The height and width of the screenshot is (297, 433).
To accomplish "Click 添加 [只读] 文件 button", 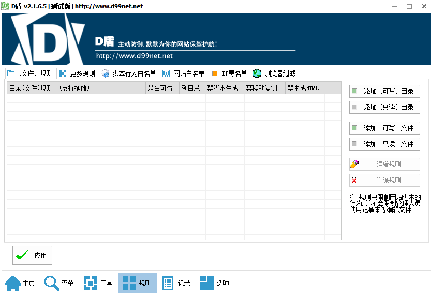I will coord(384,144).
